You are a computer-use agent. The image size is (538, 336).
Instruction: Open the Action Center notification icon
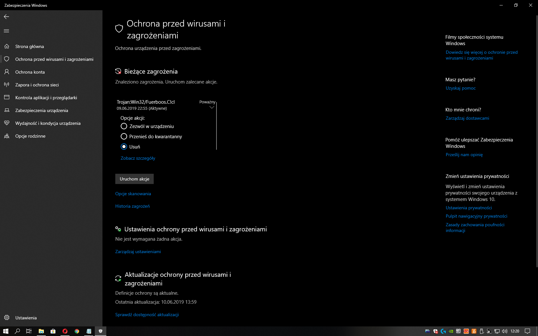[x=527, y=331]
